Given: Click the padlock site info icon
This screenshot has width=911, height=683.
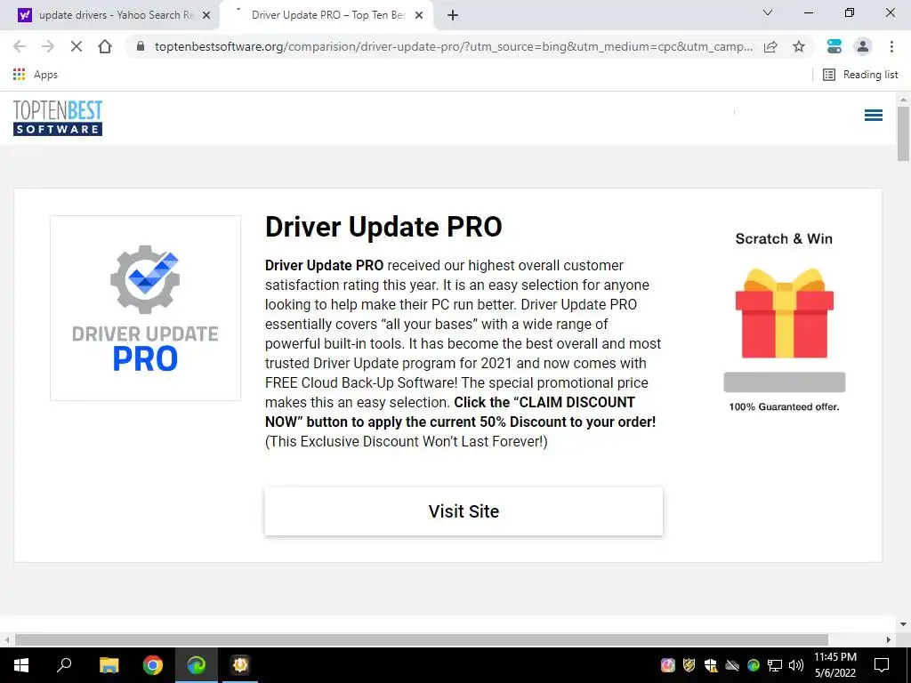Looking at the screenshot, I should pos(140,46).
